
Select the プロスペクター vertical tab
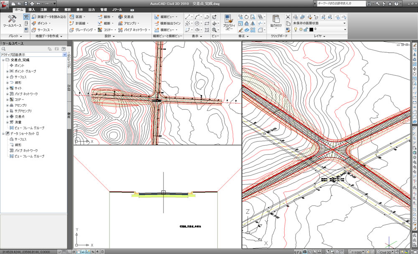click(69, 60)
